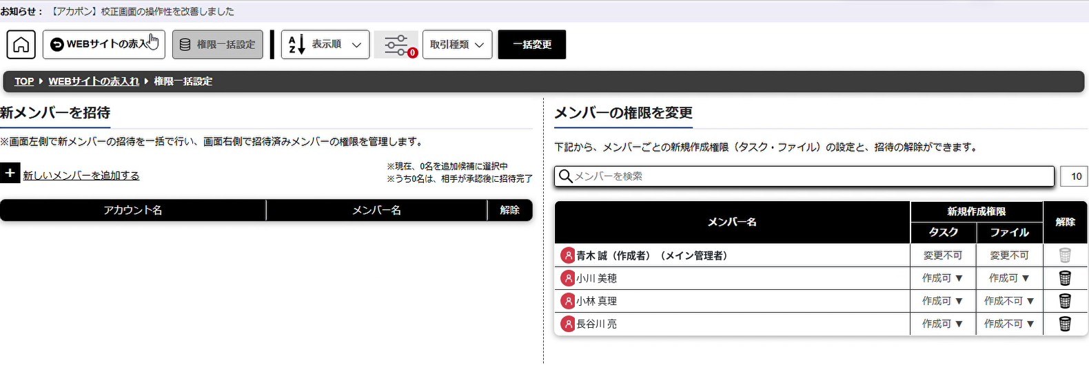Click the 一括変更 button
The image size is (1089, 365).
click(x=532, y=45)
